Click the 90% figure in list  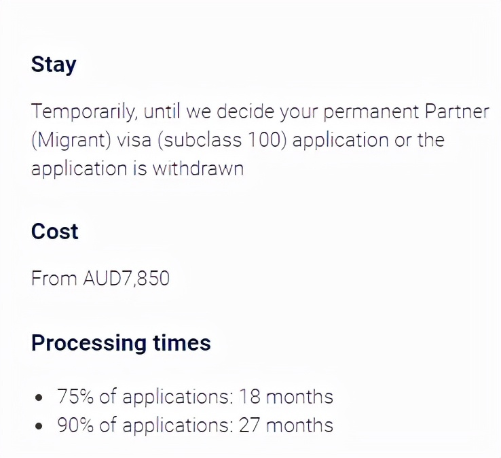click(75, 425)
